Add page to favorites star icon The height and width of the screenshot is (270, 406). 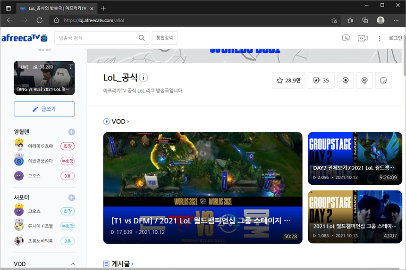(334, 20)
